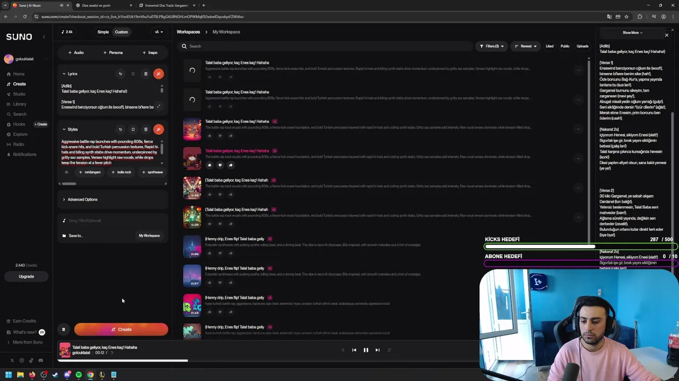The image size is (679, 381).
Task: Open Steam from the taskbar
Action: click(x=55, y=375)
